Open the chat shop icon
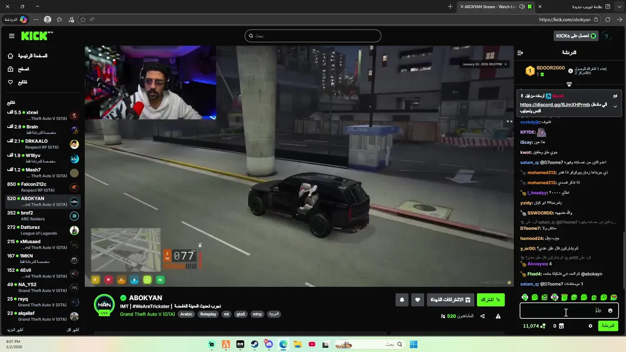 coord(561,326)
